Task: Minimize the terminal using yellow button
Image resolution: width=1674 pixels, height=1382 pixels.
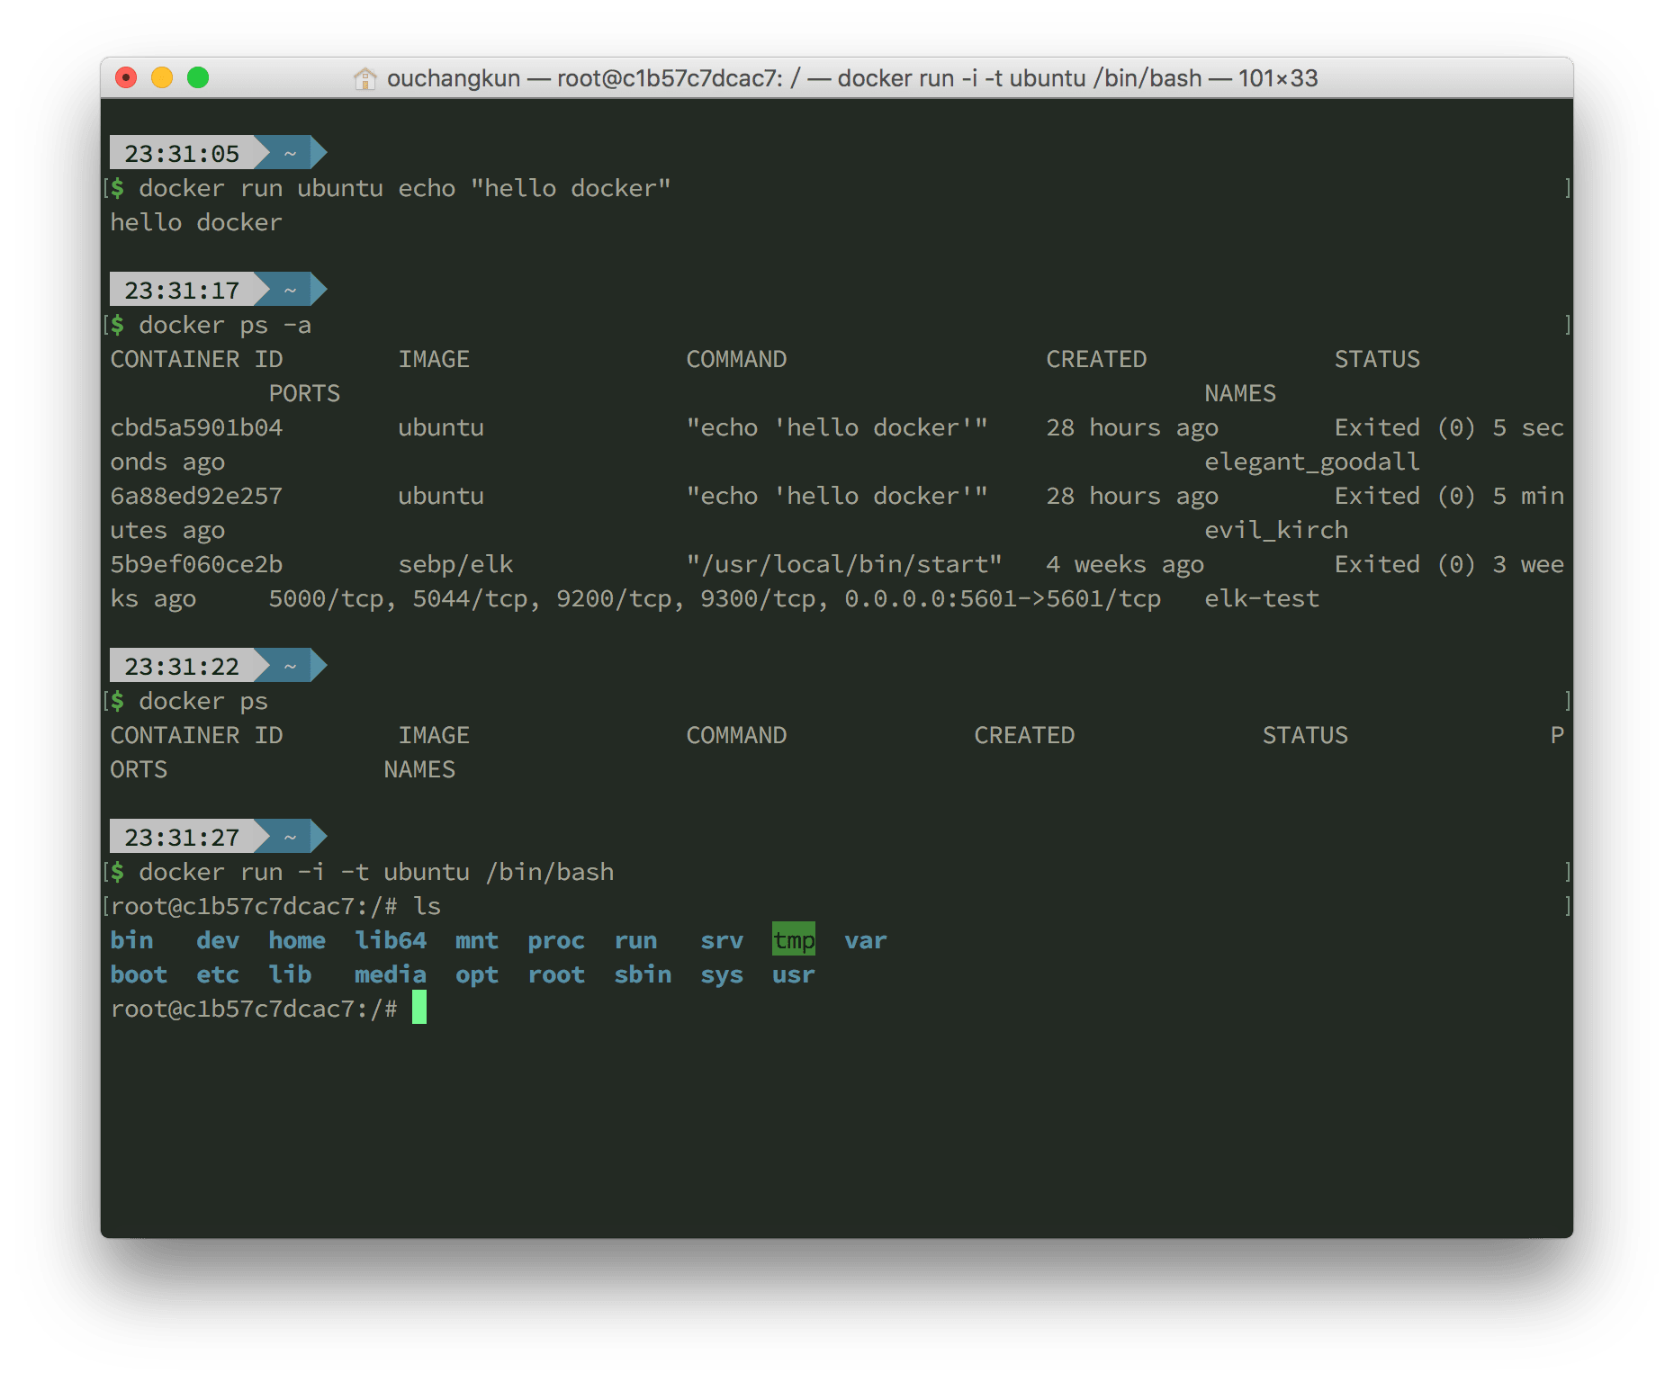Action: pos(162,78)
